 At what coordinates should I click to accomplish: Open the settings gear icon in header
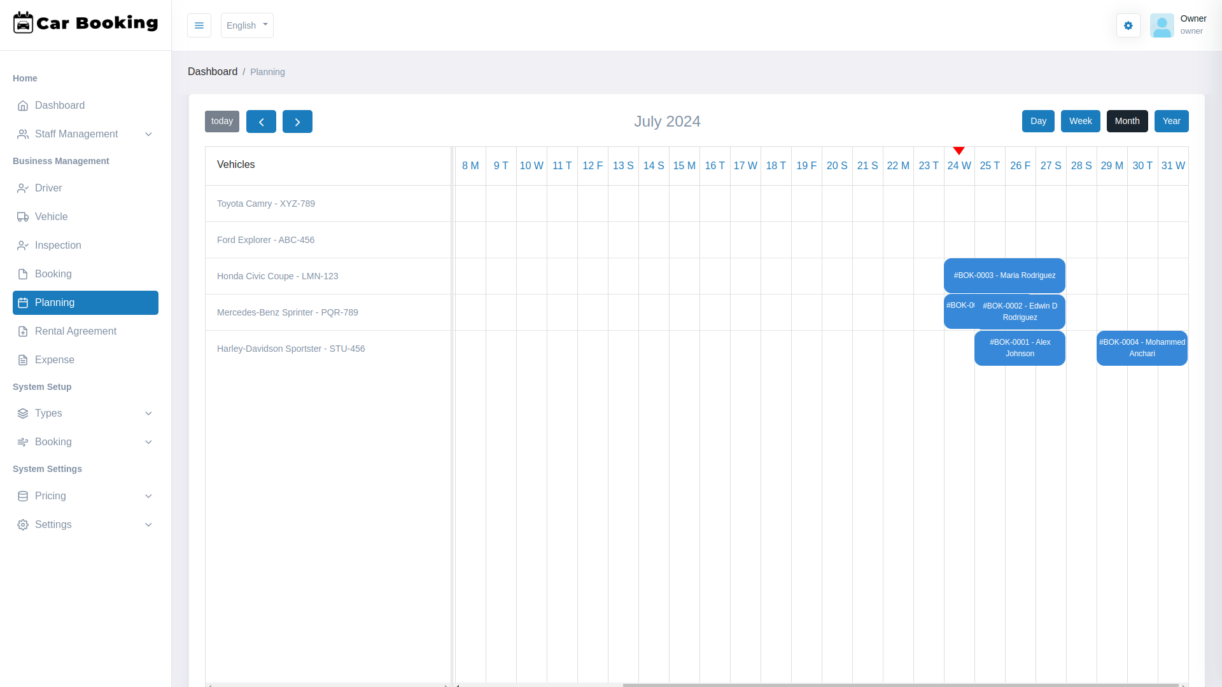(x=1128, y=25)
